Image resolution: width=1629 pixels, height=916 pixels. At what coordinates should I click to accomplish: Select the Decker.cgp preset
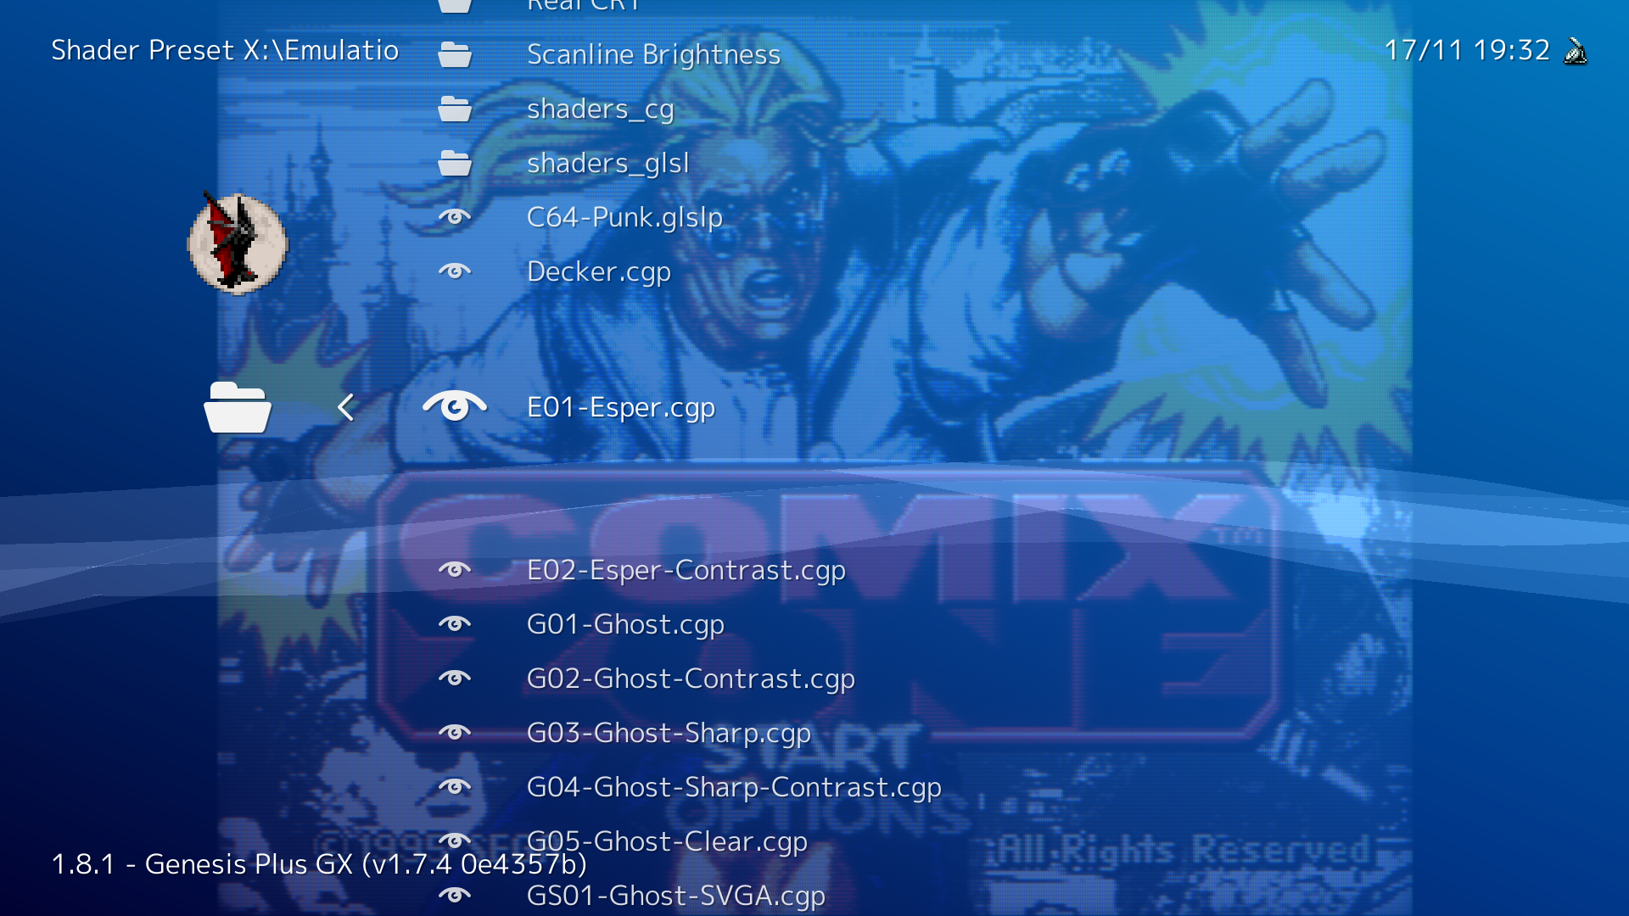(599, 272)
